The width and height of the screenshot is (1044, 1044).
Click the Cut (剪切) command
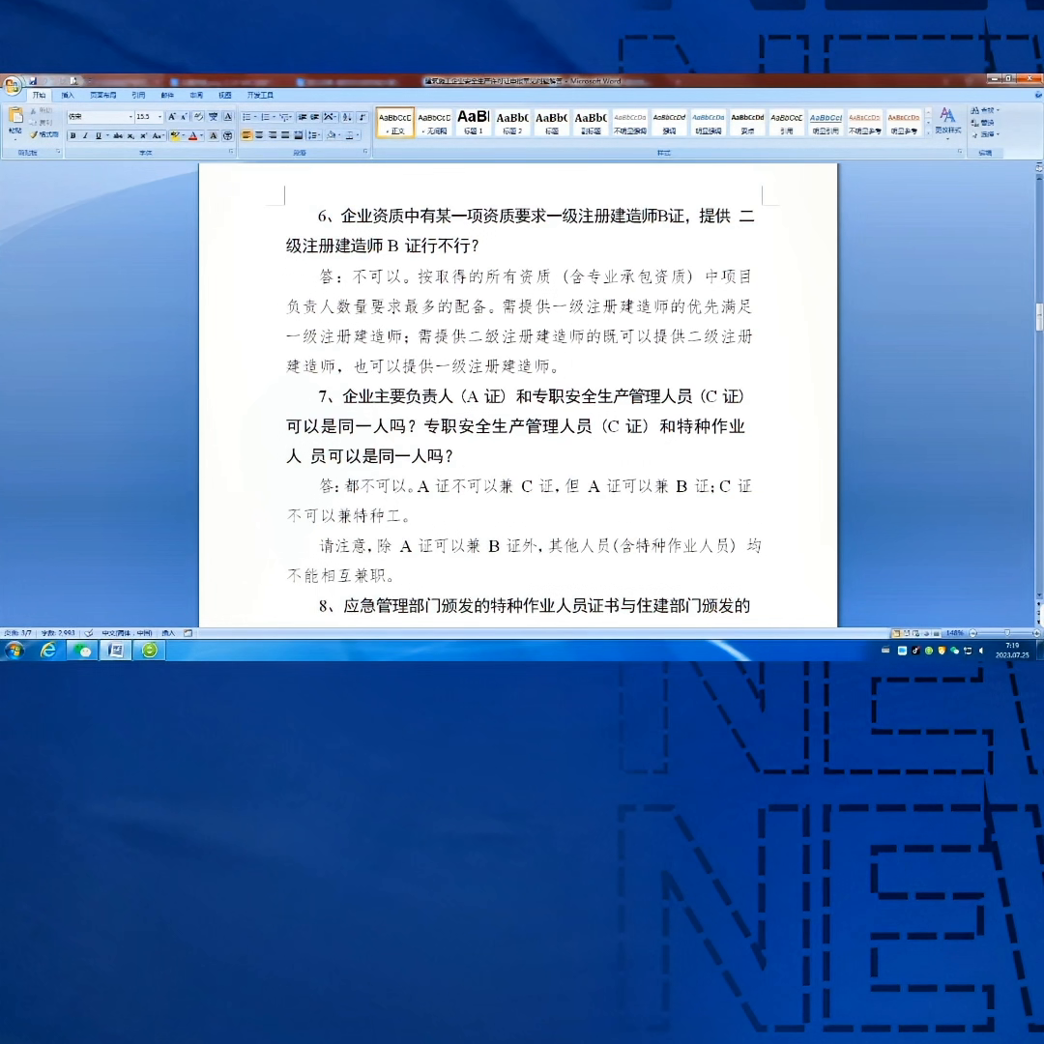(42, 110)
